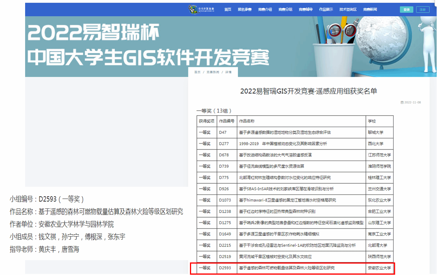This screenshot has height=275, width=437.
Task: Select the highlighted D2593 table row
Action: pyautogui.click(x=292, y=268)
